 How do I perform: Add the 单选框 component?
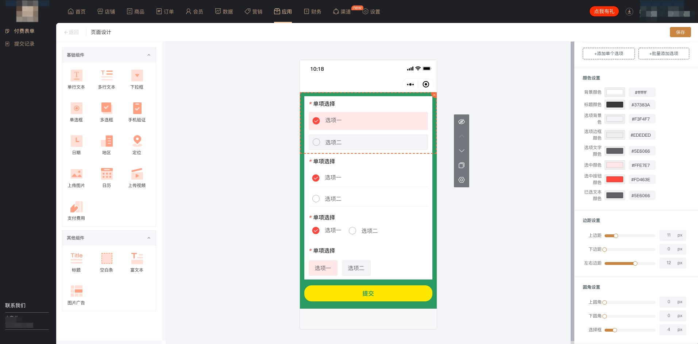click(76, 112)
